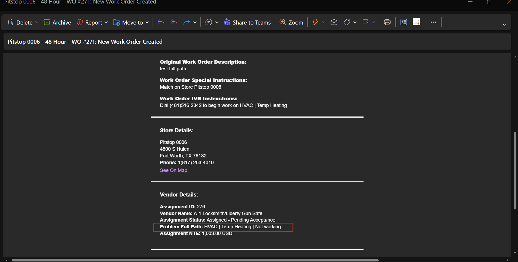Open the more options ellipsis menu

(433, 22)
